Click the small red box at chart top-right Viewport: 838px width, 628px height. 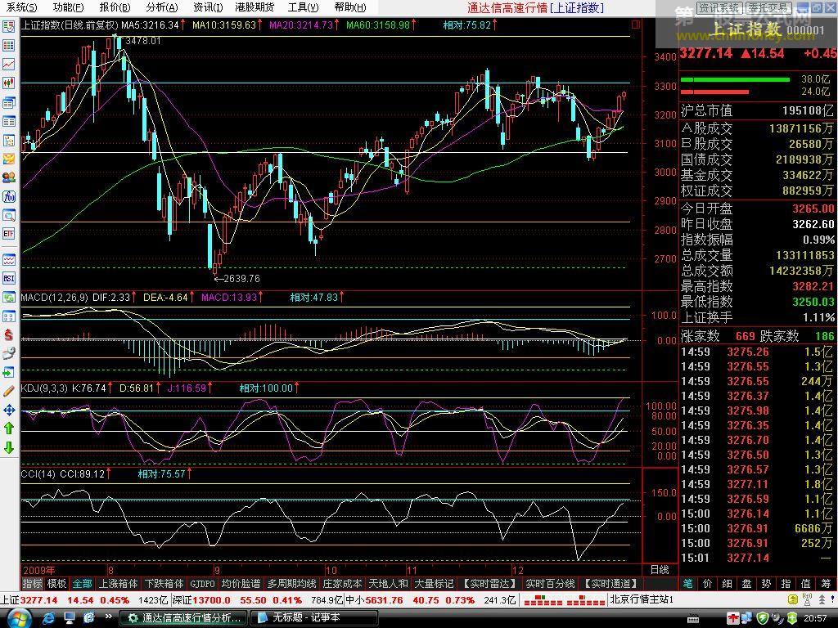click(635, 24)
